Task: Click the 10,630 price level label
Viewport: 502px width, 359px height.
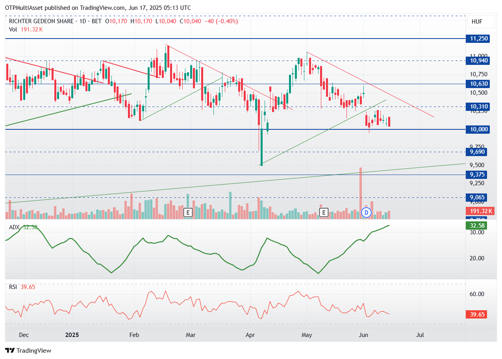Action: pos(478,84)
